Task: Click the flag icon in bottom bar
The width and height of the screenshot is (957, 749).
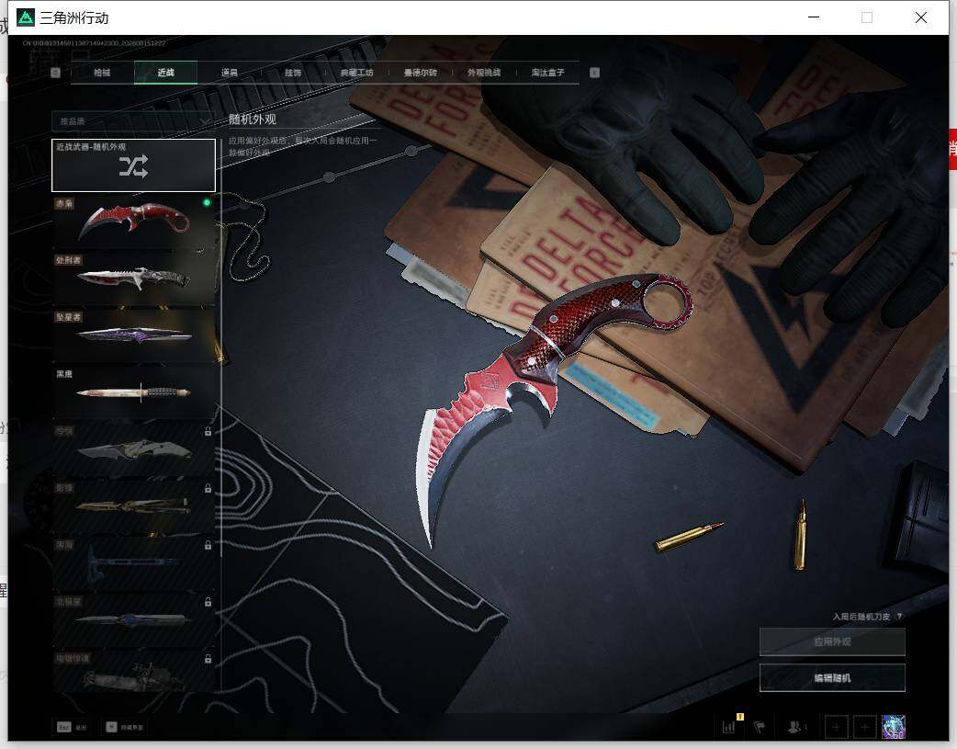Action: [760, 726]
